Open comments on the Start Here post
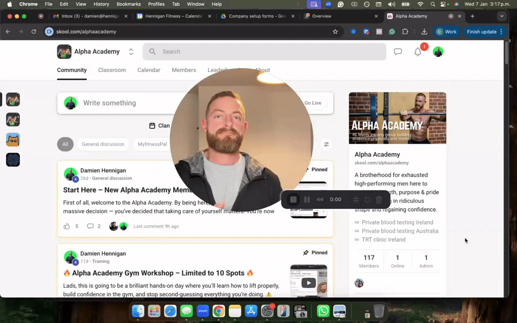517x323 pixels. pyautogui.click(x=90, y=226)
